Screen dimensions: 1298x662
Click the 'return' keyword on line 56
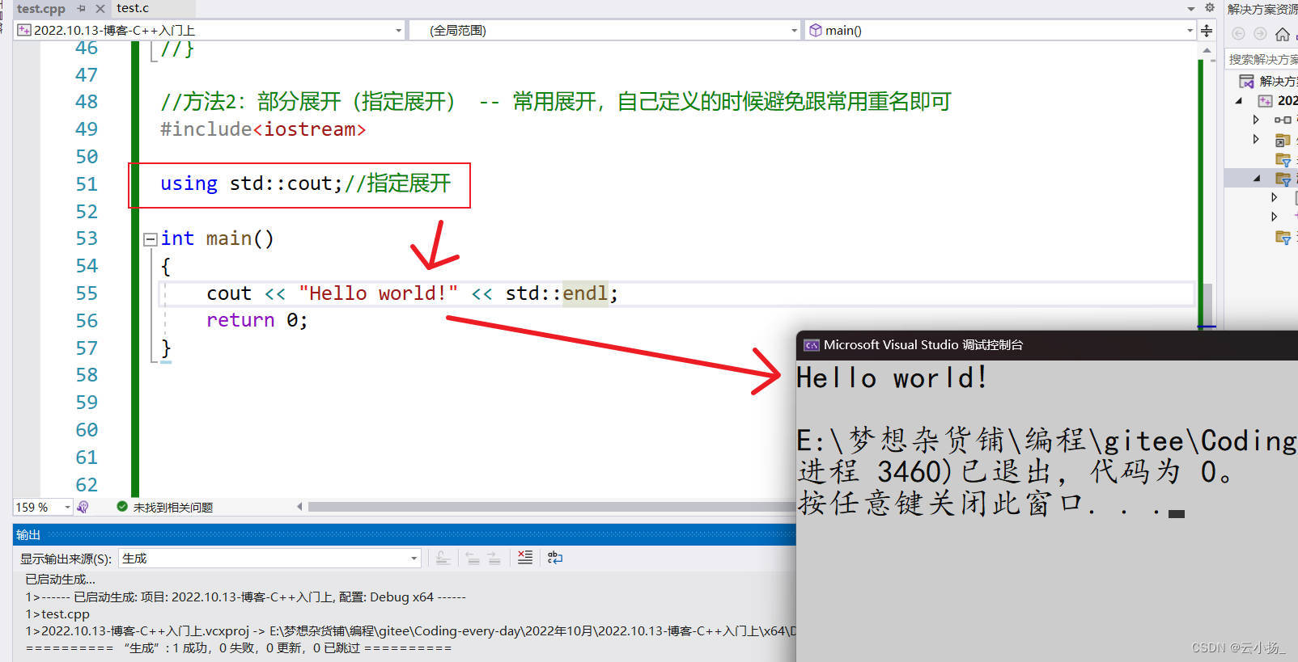tap(240, 320)
